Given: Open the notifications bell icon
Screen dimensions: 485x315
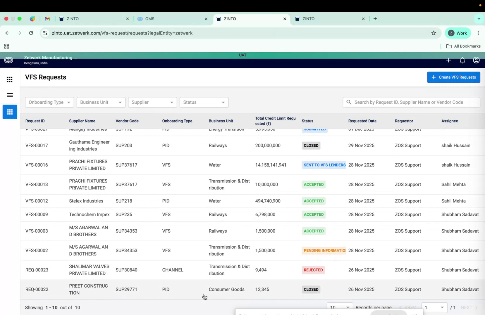Looking at the screenshot, I should [x=462, y=60].
